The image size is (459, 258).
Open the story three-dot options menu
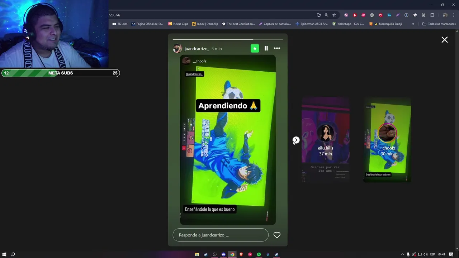(x=277, y=48)
